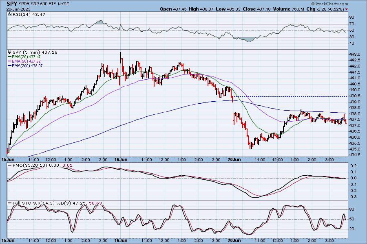
Task: Click the 'Chg -2.28 (-0.52%)' value
Action: (325, 9)
